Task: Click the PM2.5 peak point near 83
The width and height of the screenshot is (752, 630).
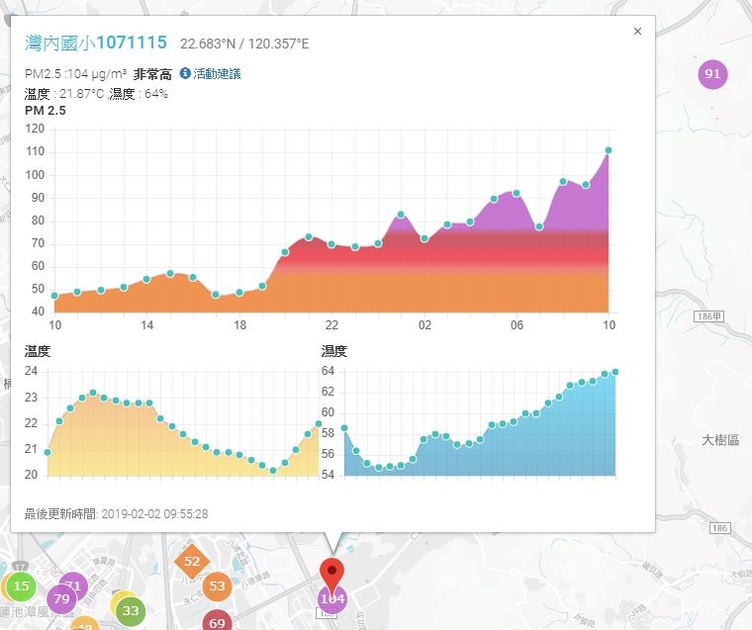Action: coord(401,215)
